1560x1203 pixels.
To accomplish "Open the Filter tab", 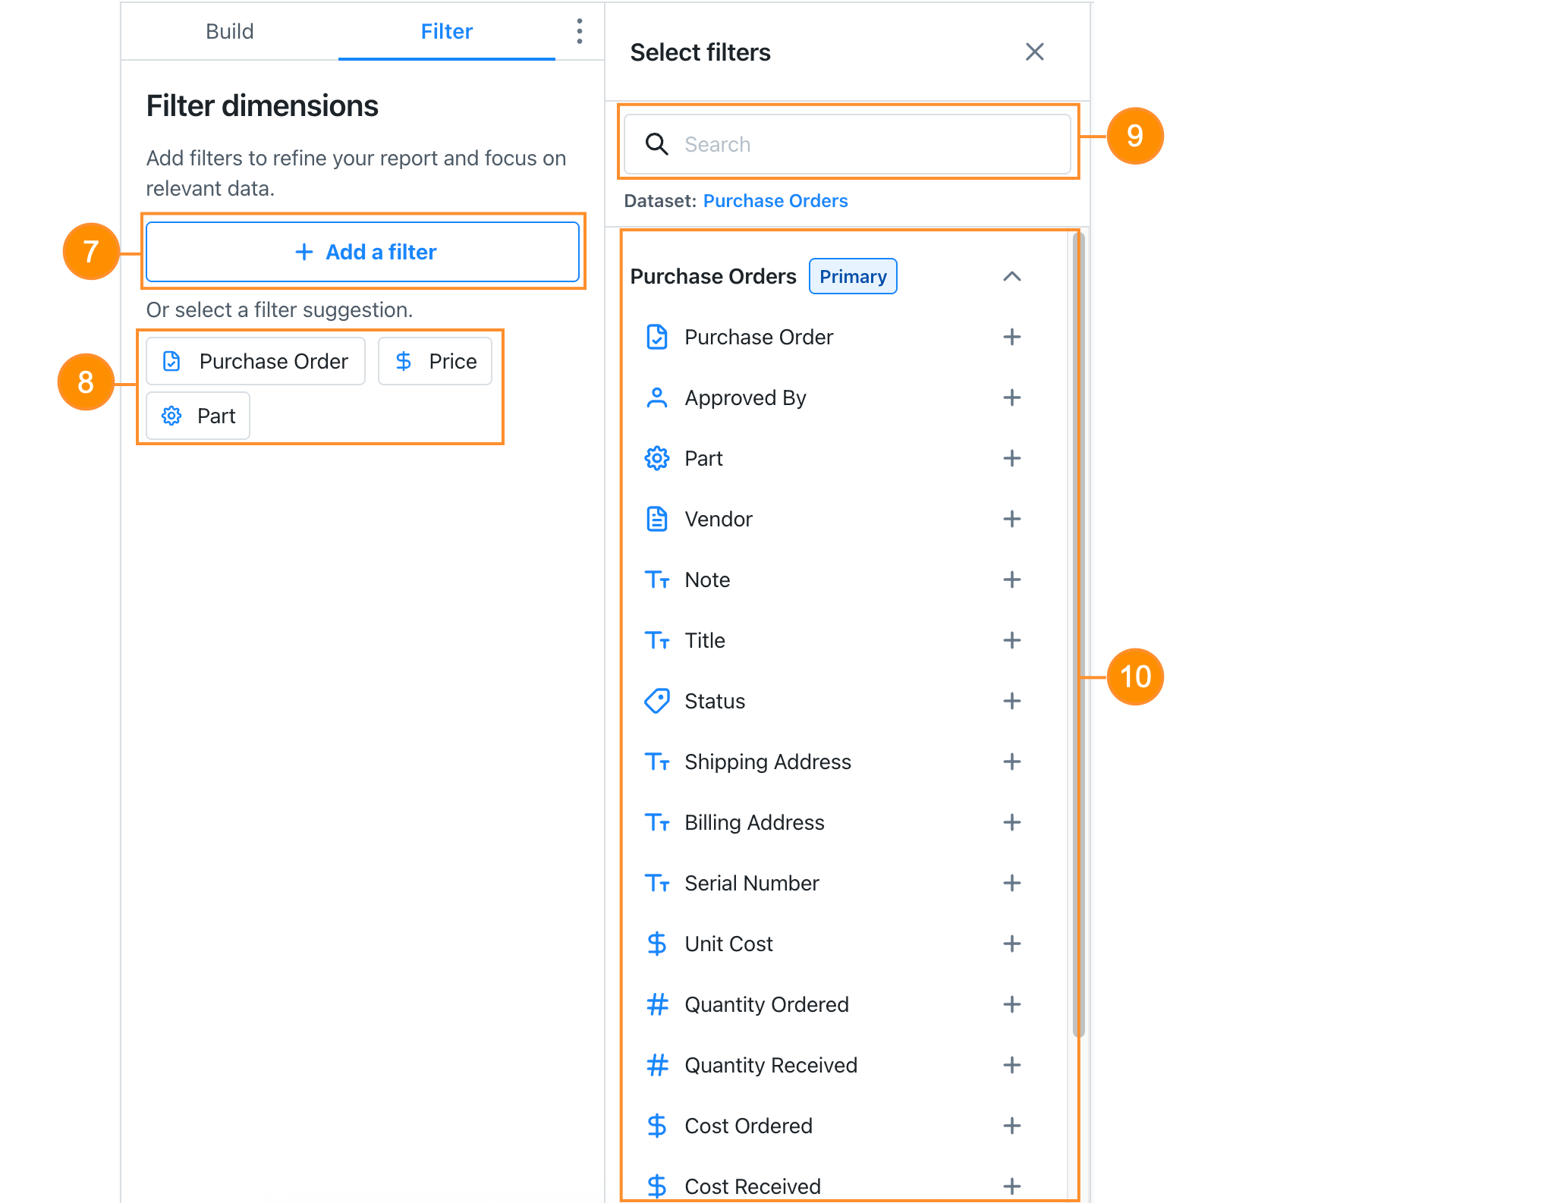I will point(446,31).
